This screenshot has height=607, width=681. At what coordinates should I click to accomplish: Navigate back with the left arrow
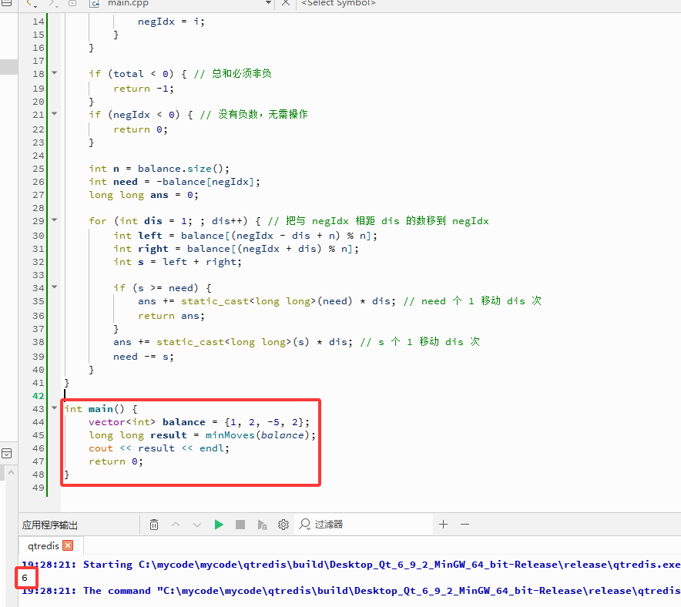pos(29,4)
